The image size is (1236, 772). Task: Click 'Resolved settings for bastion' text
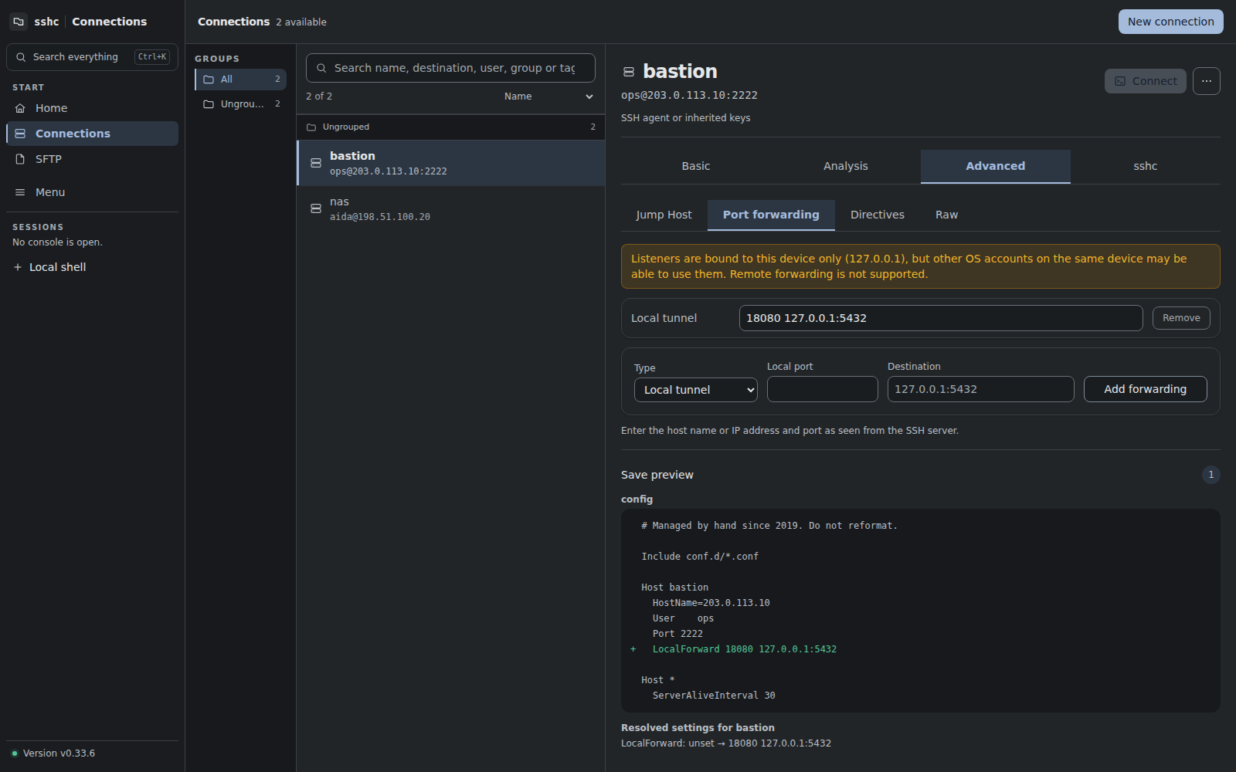[x=698, y=728]
